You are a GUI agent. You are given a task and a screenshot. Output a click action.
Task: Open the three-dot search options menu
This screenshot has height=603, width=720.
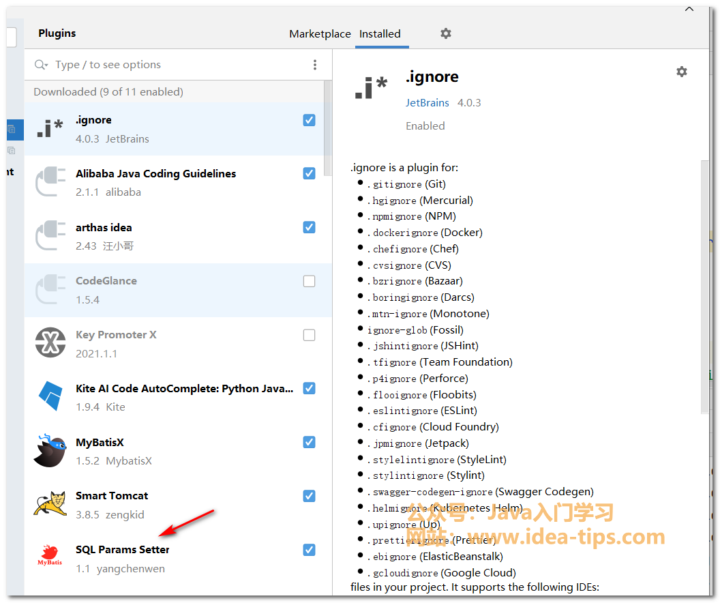click(x=315, y=65)
